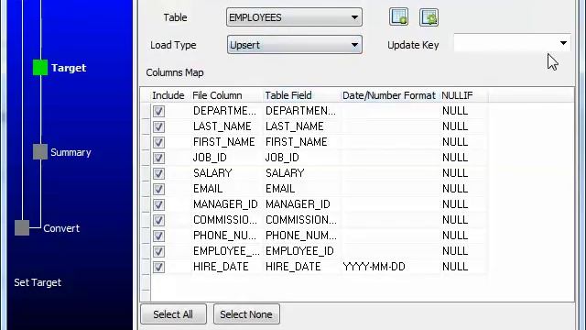586x330 pixels.
Task: Click the Select All button
Action: tap(173, 314)
